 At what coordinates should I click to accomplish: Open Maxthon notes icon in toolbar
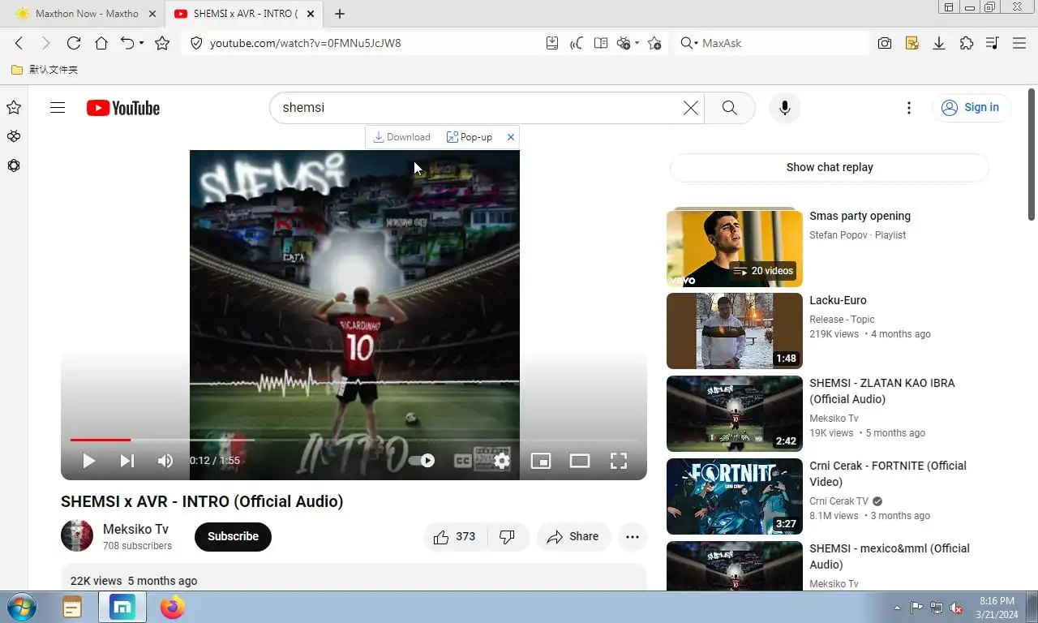[x=912, y=43]
